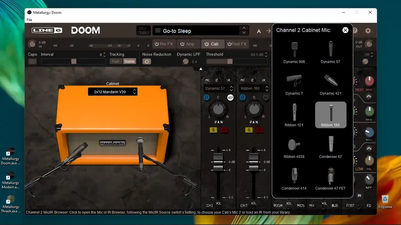Choose the Dynamic 7 microphone
Viewport: 401px width, 225px height.
[x=294, y=84]
